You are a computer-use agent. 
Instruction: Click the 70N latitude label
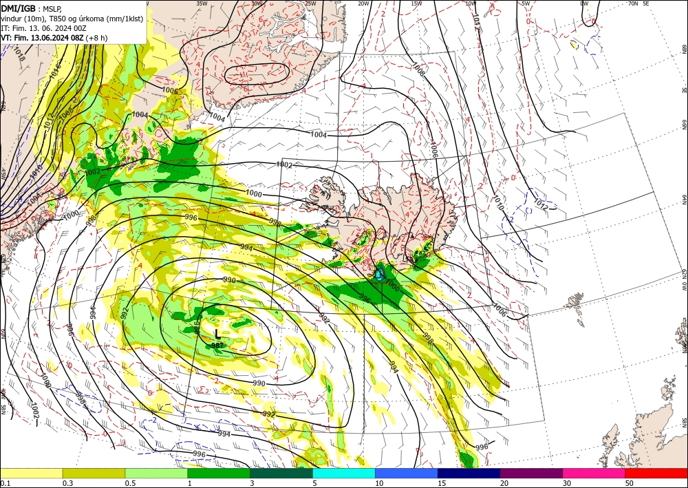pos(633,3)
